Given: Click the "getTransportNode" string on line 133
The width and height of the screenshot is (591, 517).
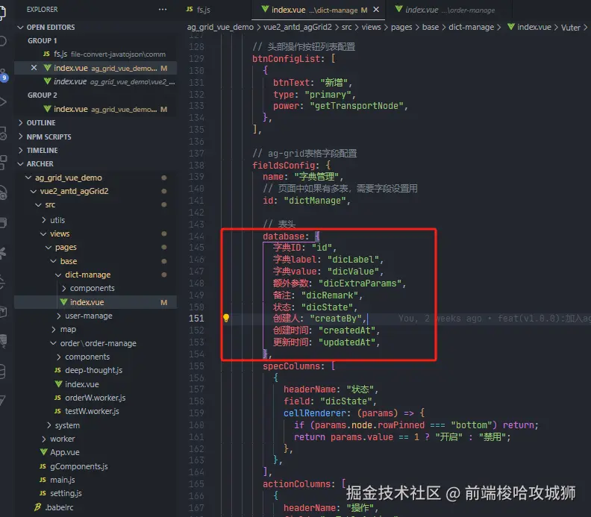Looking at the screenshot, I should click(356, 106).
